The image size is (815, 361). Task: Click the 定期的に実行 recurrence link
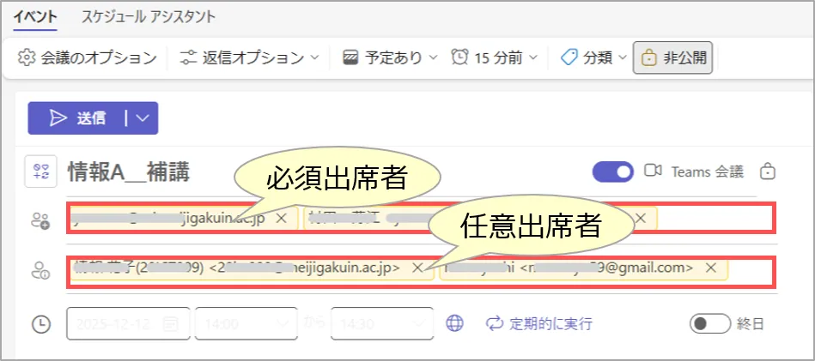[x=540, y=324]
